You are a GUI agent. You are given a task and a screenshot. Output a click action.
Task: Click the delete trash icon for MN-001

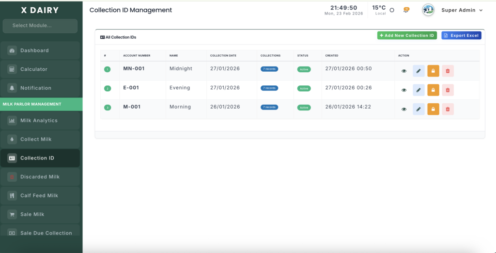[x=448, y=71]
